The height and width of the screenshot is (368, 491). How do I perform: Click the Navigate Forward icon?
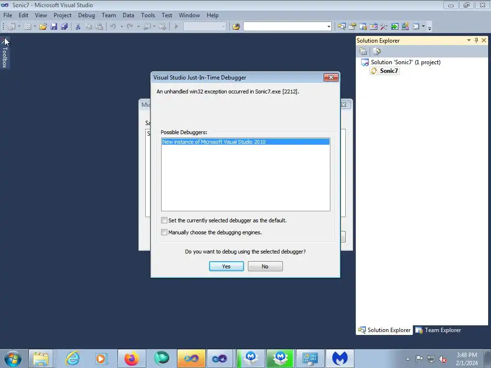tap(163, 27)
